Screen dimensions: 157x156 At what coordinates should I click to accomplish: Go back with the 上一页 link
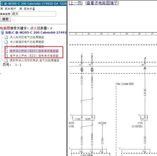[75, 3]
